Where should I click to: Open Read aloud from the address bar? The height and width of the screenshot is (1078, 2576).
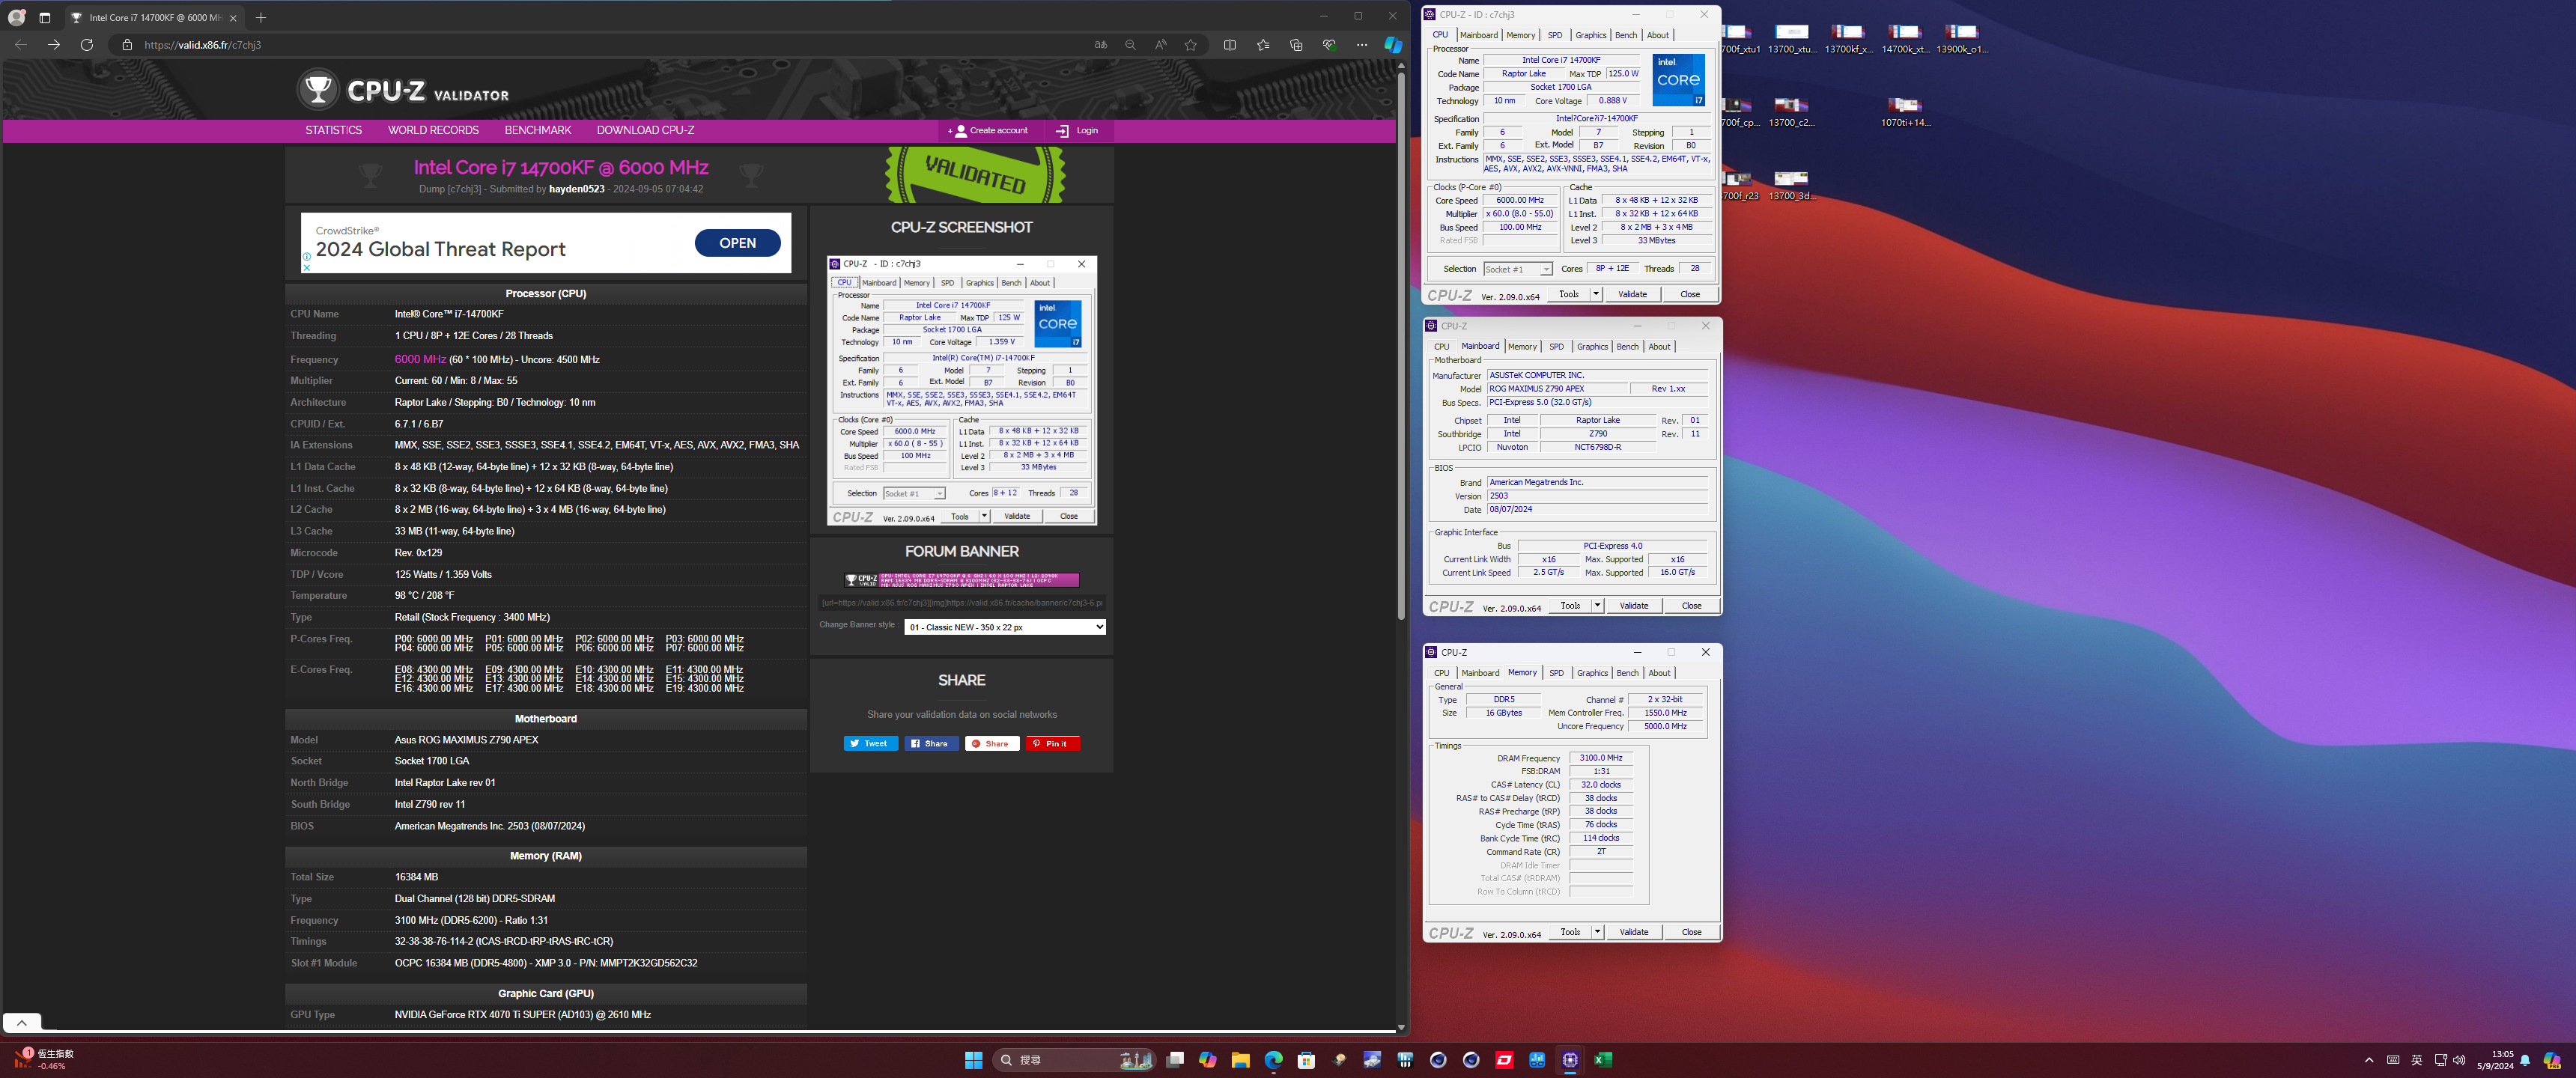tap(1160, 45)
